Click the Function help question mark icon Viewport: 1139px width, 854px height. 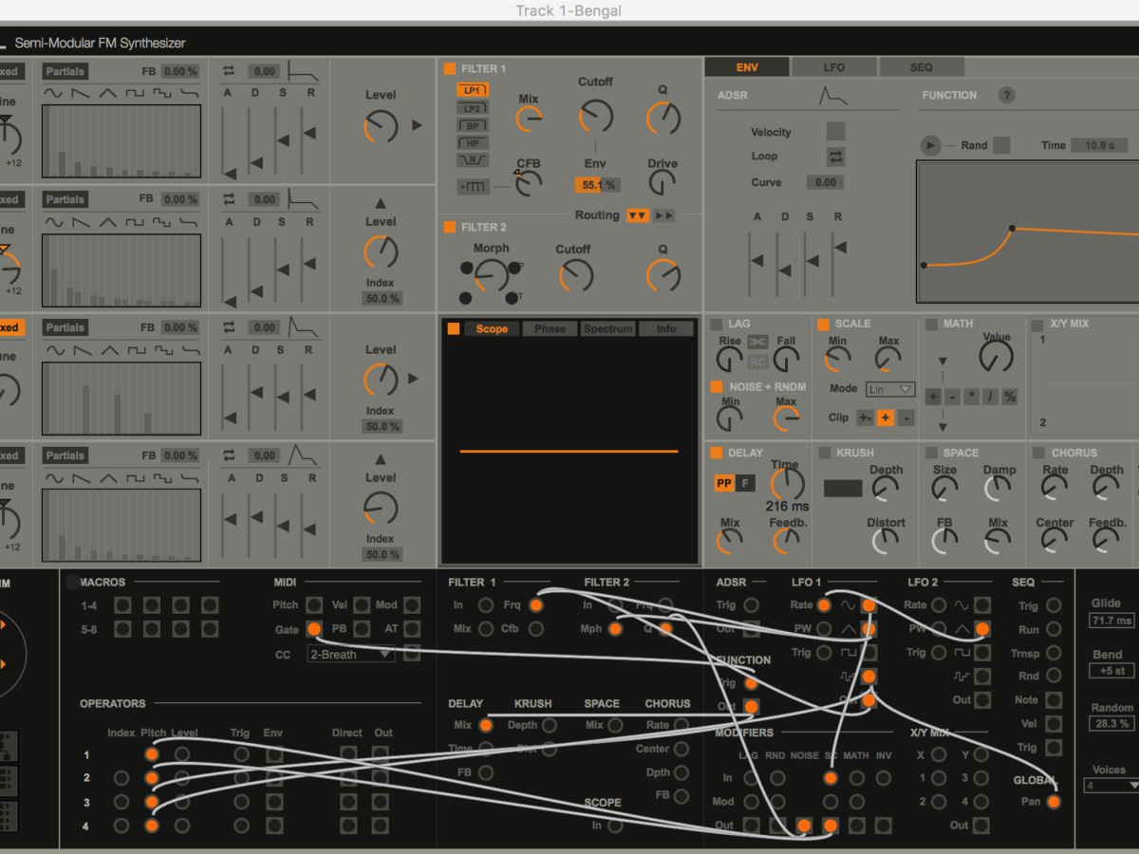click(1006, 95)
